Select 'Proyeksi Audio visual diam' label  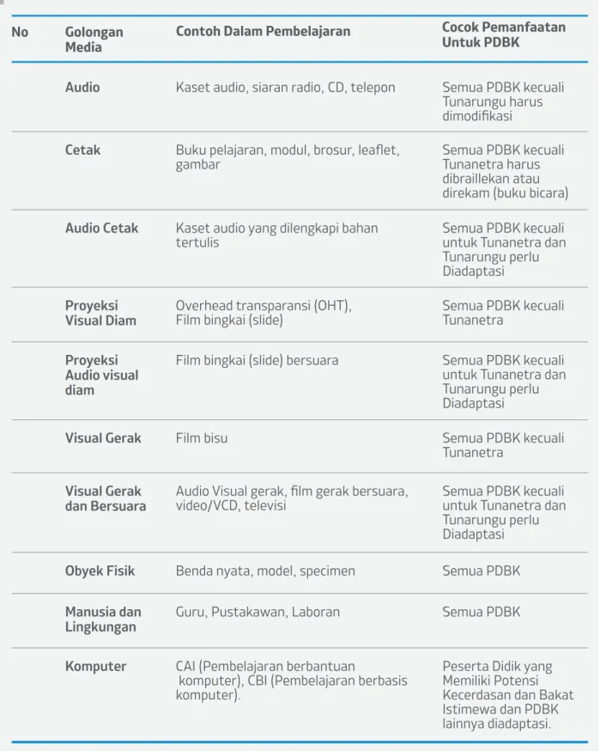click(x=101, y=375)
